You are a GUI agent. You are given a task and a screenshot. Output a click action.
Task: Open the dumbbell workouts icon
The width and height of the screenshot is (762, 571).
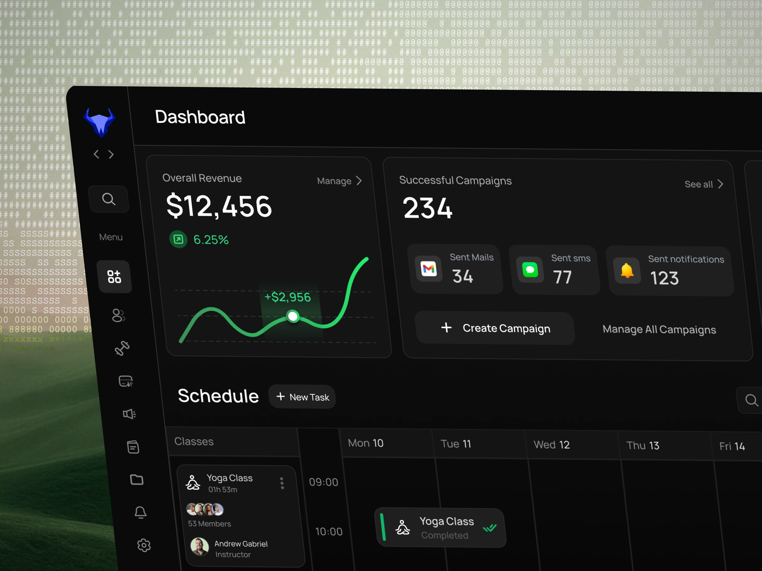tap(122, 348)
